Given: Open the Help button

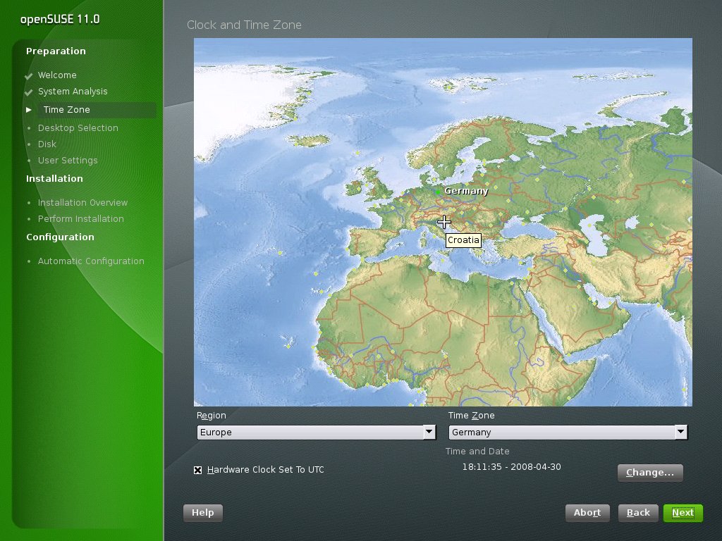Looking at the screenshot, I should point(202,513).
